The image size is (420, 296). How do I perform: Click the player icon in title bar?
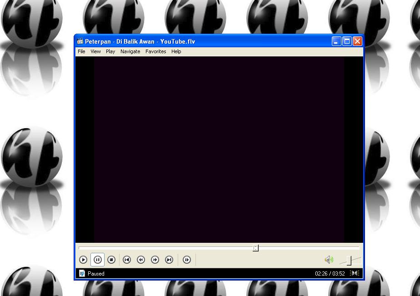click(80, 41)
